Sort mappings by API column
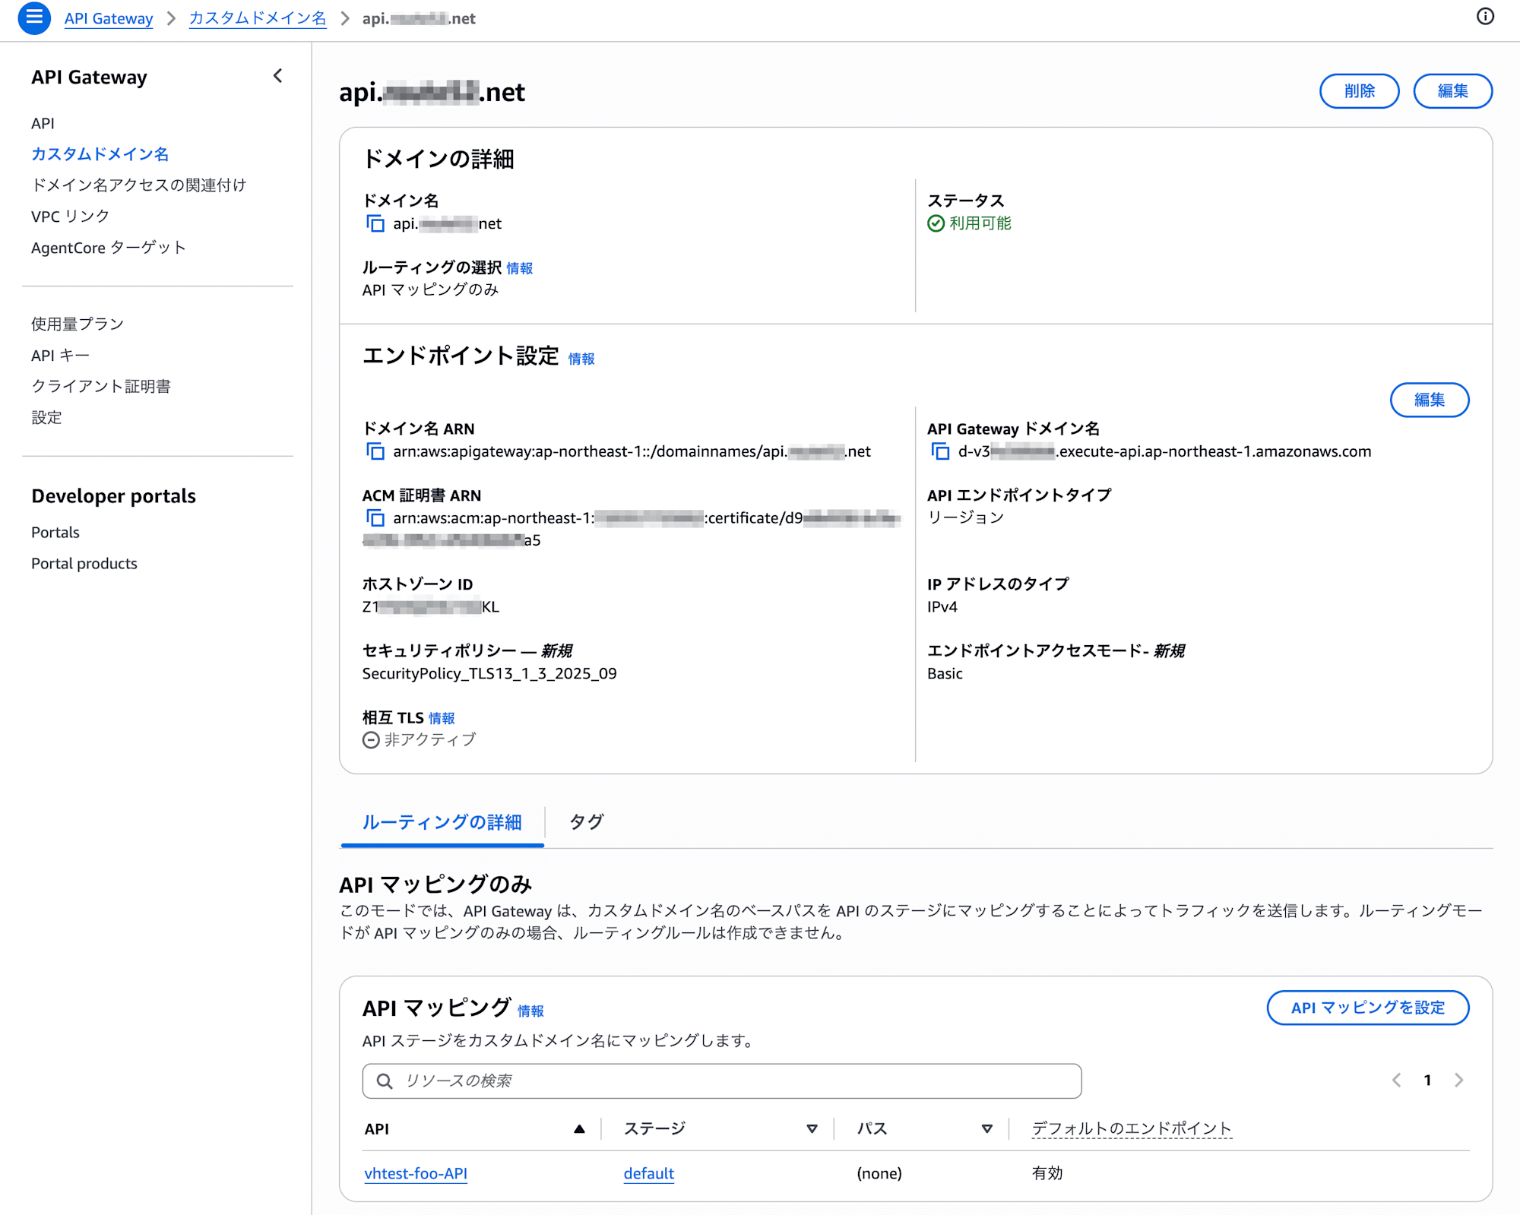 tap(579, 1129)
